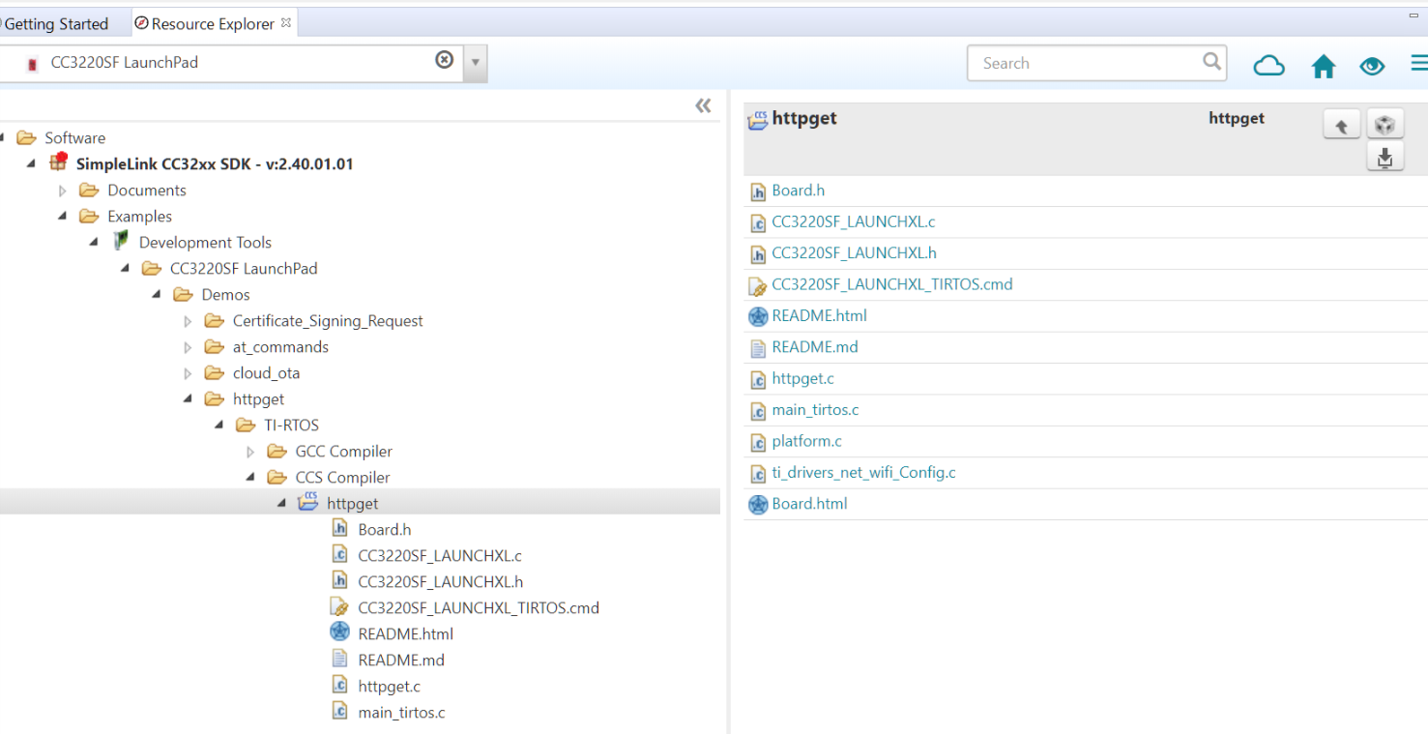Toggle the eye view icon

(x=1372, y=66)
